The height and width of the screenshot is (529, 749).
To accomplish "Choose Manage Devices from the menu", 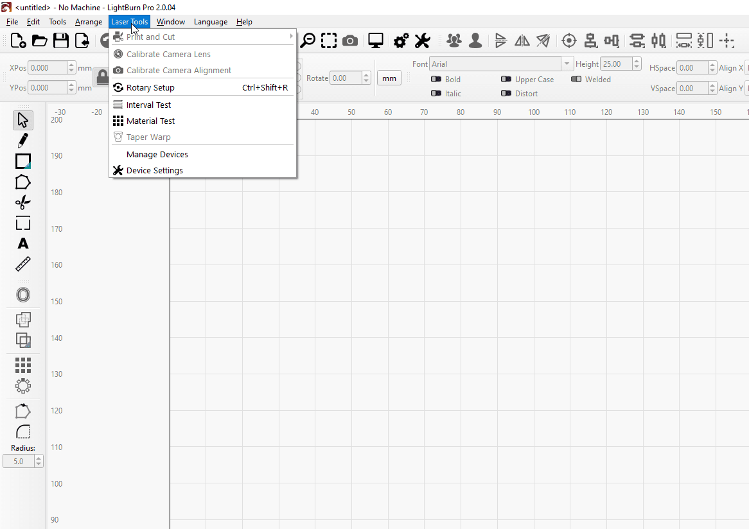I will coord(202,154).
